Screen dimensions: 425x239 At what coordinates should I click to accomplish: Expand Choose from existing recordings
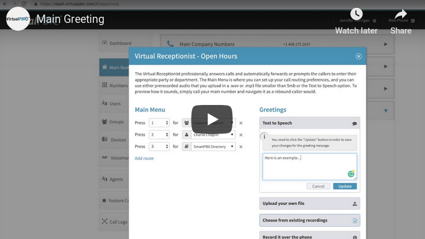coord(309,221)
